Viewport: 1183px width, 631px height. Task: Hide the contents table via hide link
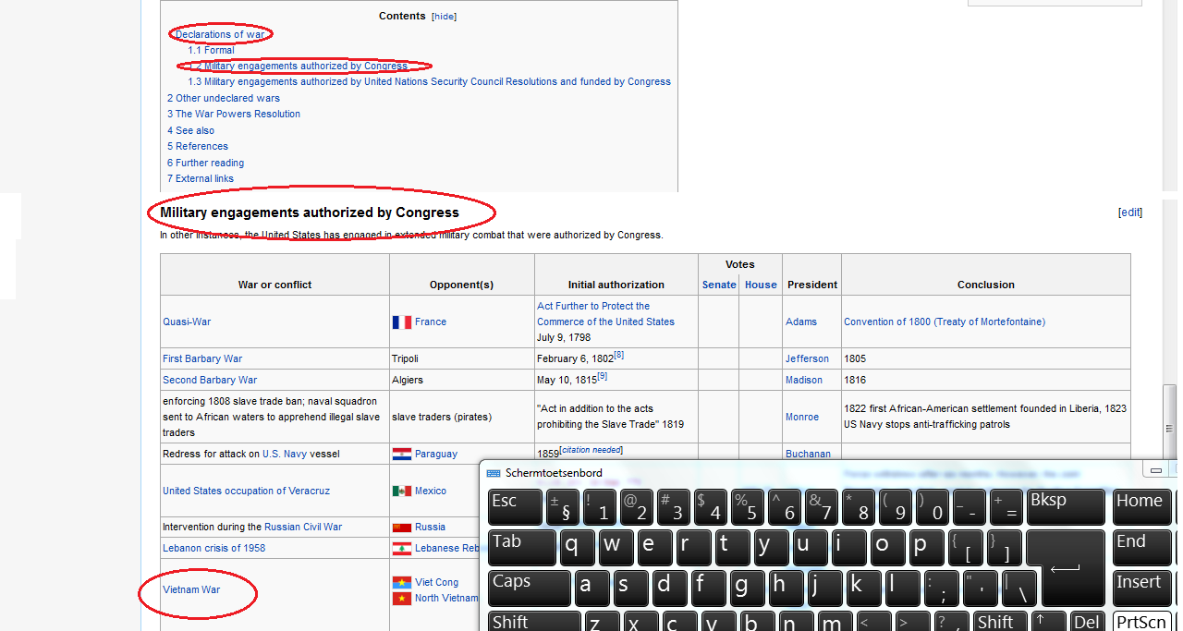(x=445, y=17)
